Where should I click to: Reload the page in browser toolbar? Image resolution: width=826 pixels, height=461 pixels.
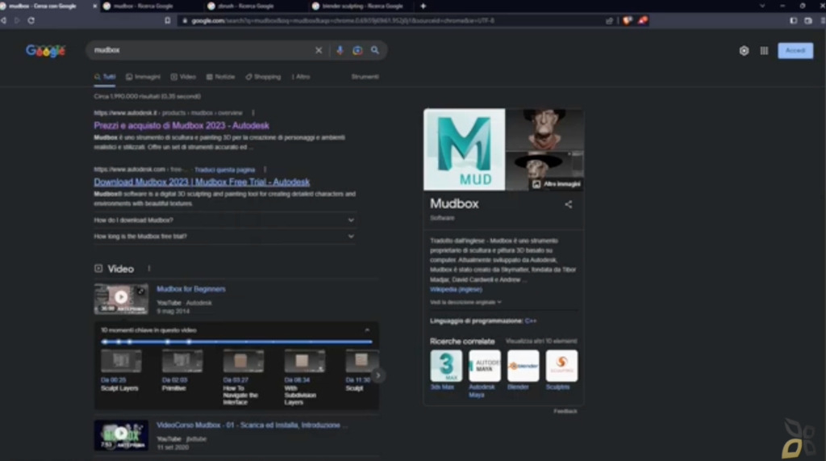[x=31, y=20]
